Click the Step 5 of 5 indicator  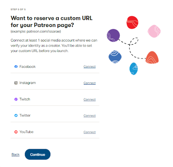click(x=18, y=9)
